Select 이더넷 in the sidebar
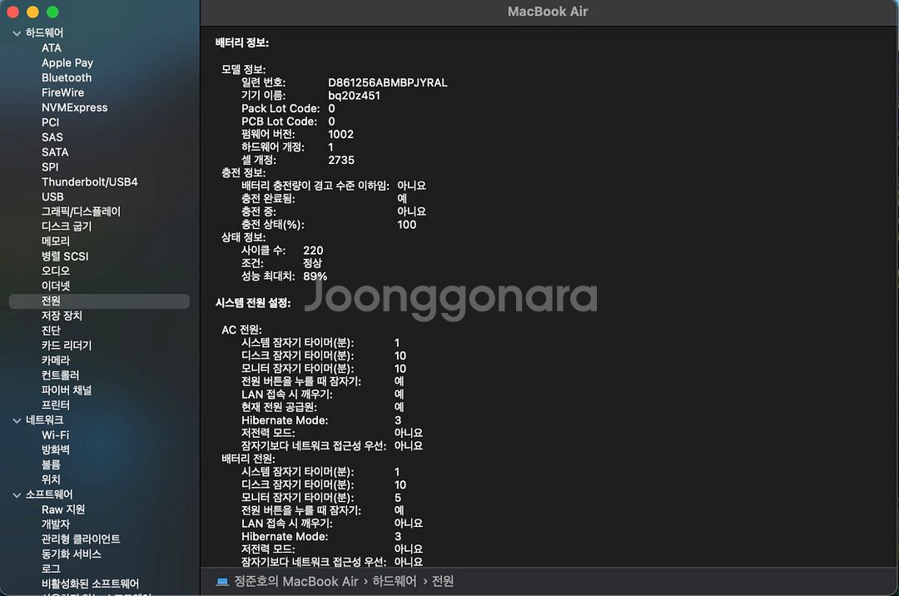The height and width of the screenshot is (596, 899). 56,286
